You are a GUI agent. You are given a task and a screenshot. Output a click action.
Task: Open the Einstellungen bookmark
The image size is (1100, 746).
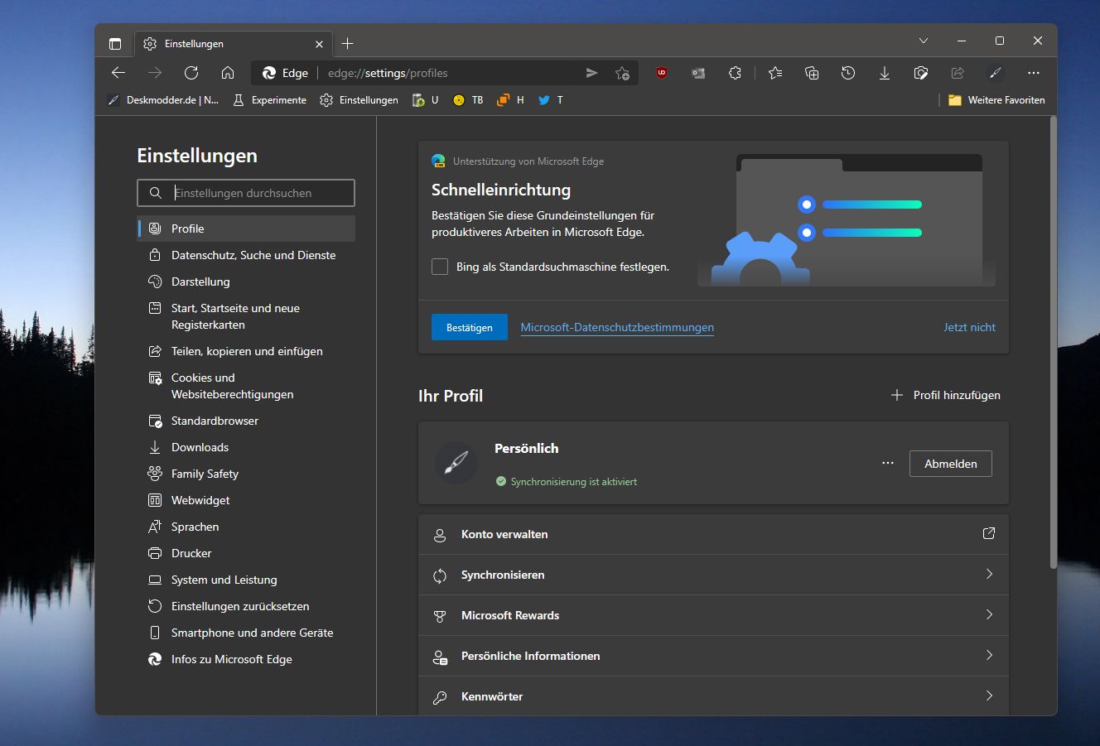(x=359, y=99)
